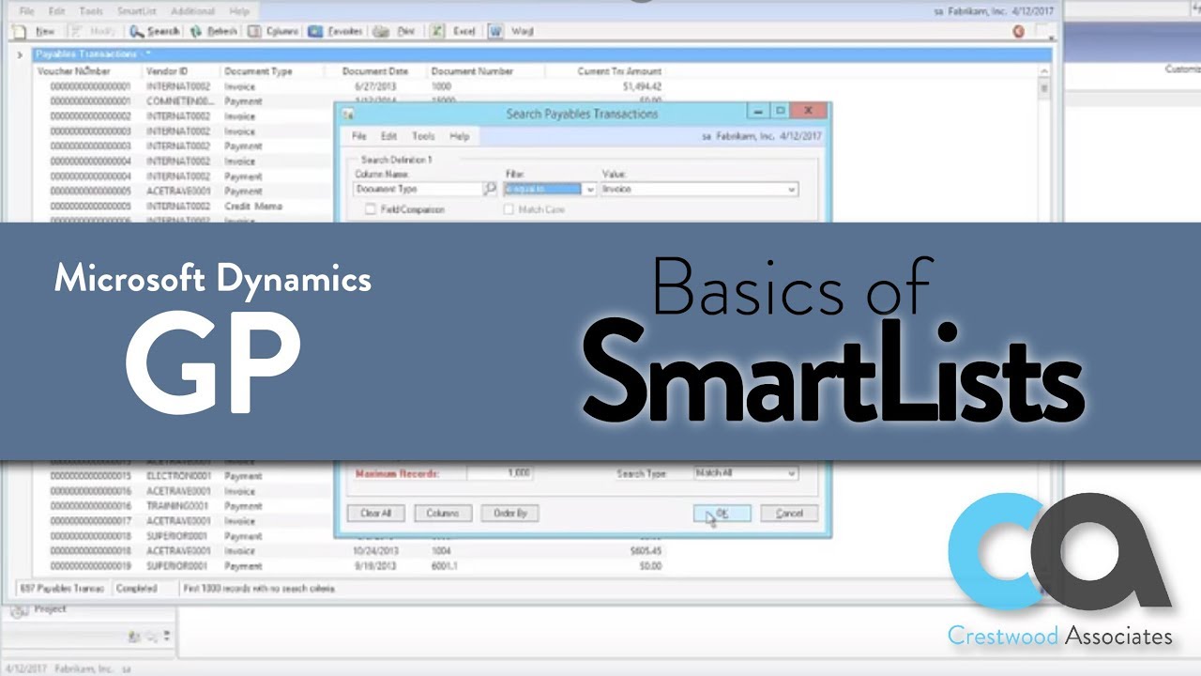Viewport: 1201px width, 676px height.
Task: Click the Order By button
Action: click(509, 514)
